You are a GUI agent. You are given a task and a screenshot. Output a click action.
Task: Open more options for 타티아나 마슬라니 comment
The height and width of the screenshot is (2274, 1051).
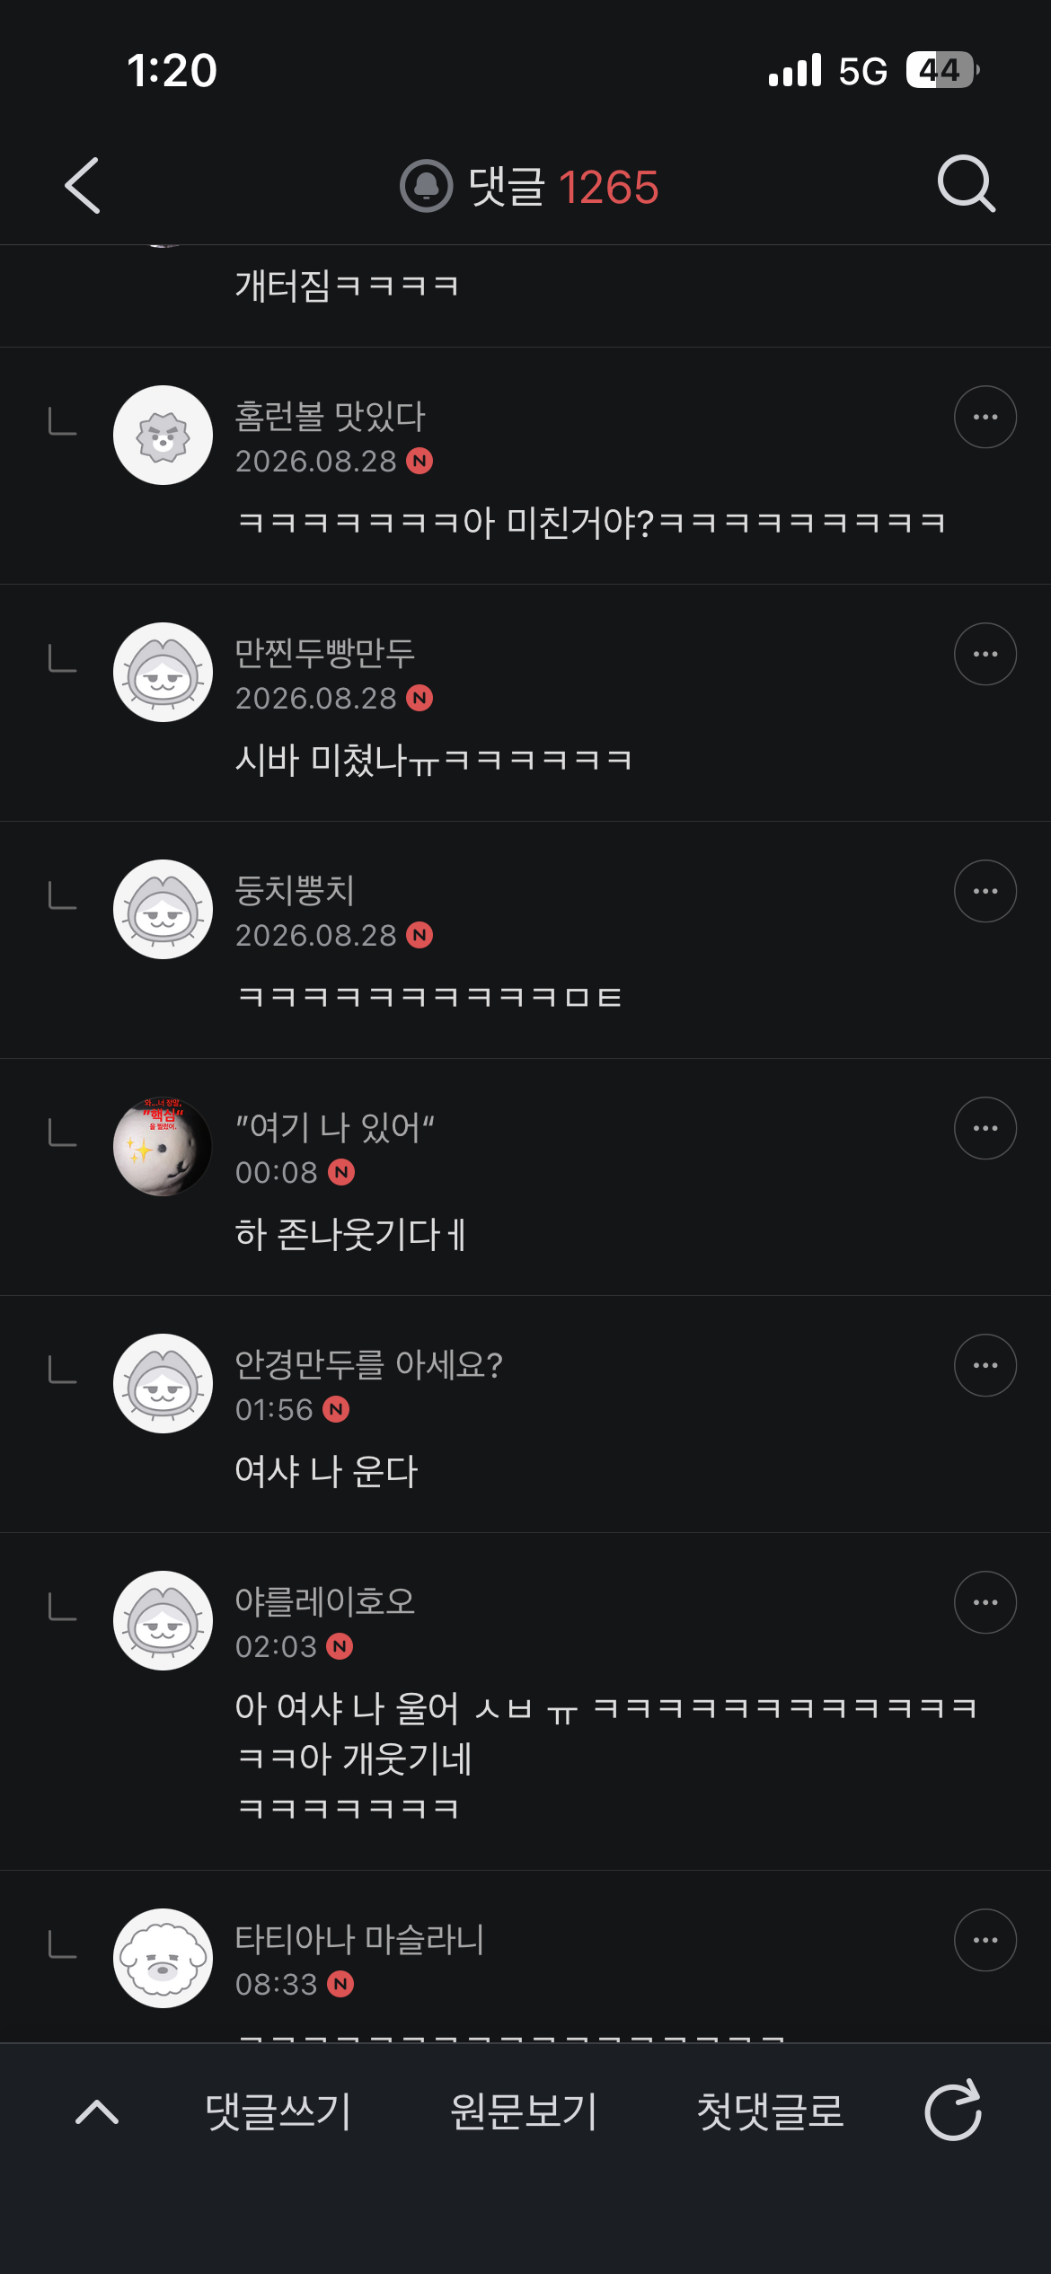(985, 1940)
